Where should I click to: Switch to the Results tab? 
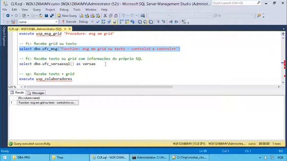pyautogui.click(x=17, y=93)
